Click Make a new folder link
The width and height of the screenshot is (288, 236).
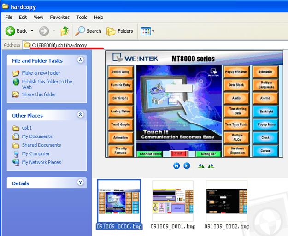pos(41,73)
